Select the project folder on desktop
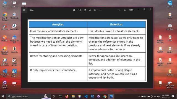The height and width of the screenshot is (99, 177). click(x=170, y=50)
